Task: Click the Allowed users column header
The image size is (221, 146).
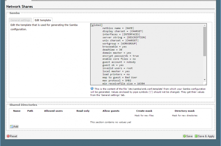Action: [x=53, y=111]
